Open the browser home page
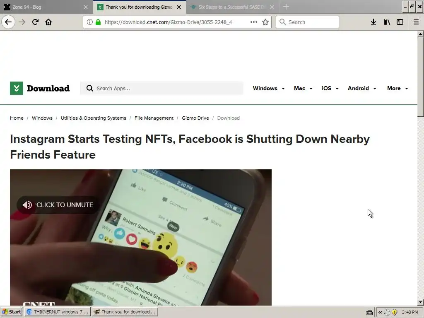 48,22
